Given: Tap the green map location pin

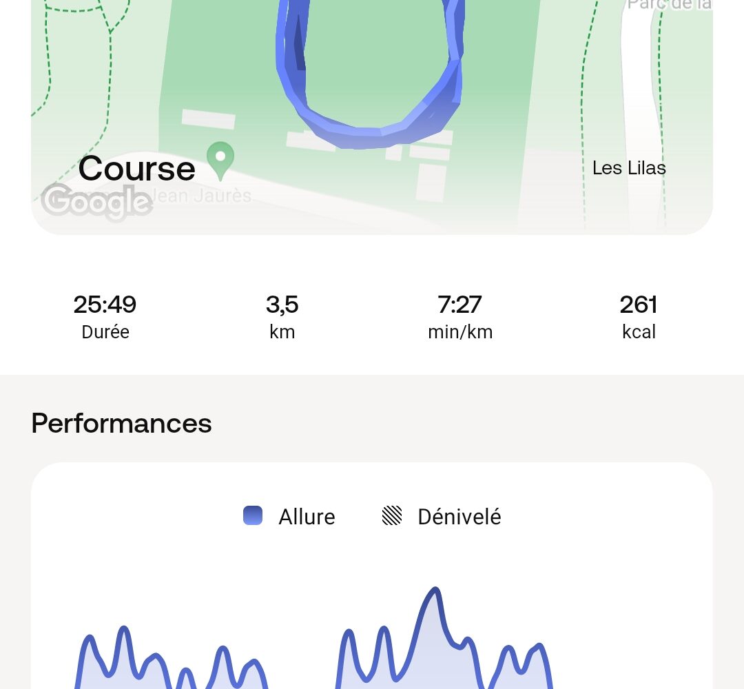Looking at the screenshot, I should tap(220, 161).
